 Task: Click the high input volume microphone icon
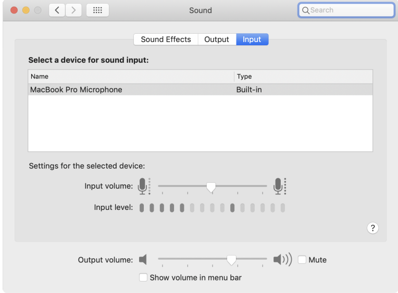(x=279, y=186)
